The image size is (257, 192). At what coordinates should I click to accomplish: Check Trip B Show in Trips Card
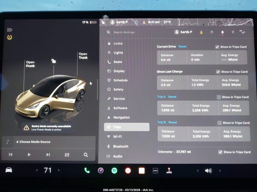click(x=219, y=123)
